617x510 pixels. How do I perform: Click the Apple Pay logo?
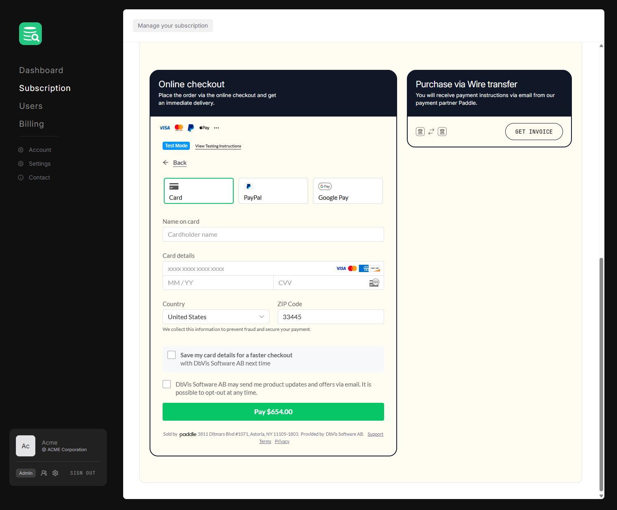204,127
